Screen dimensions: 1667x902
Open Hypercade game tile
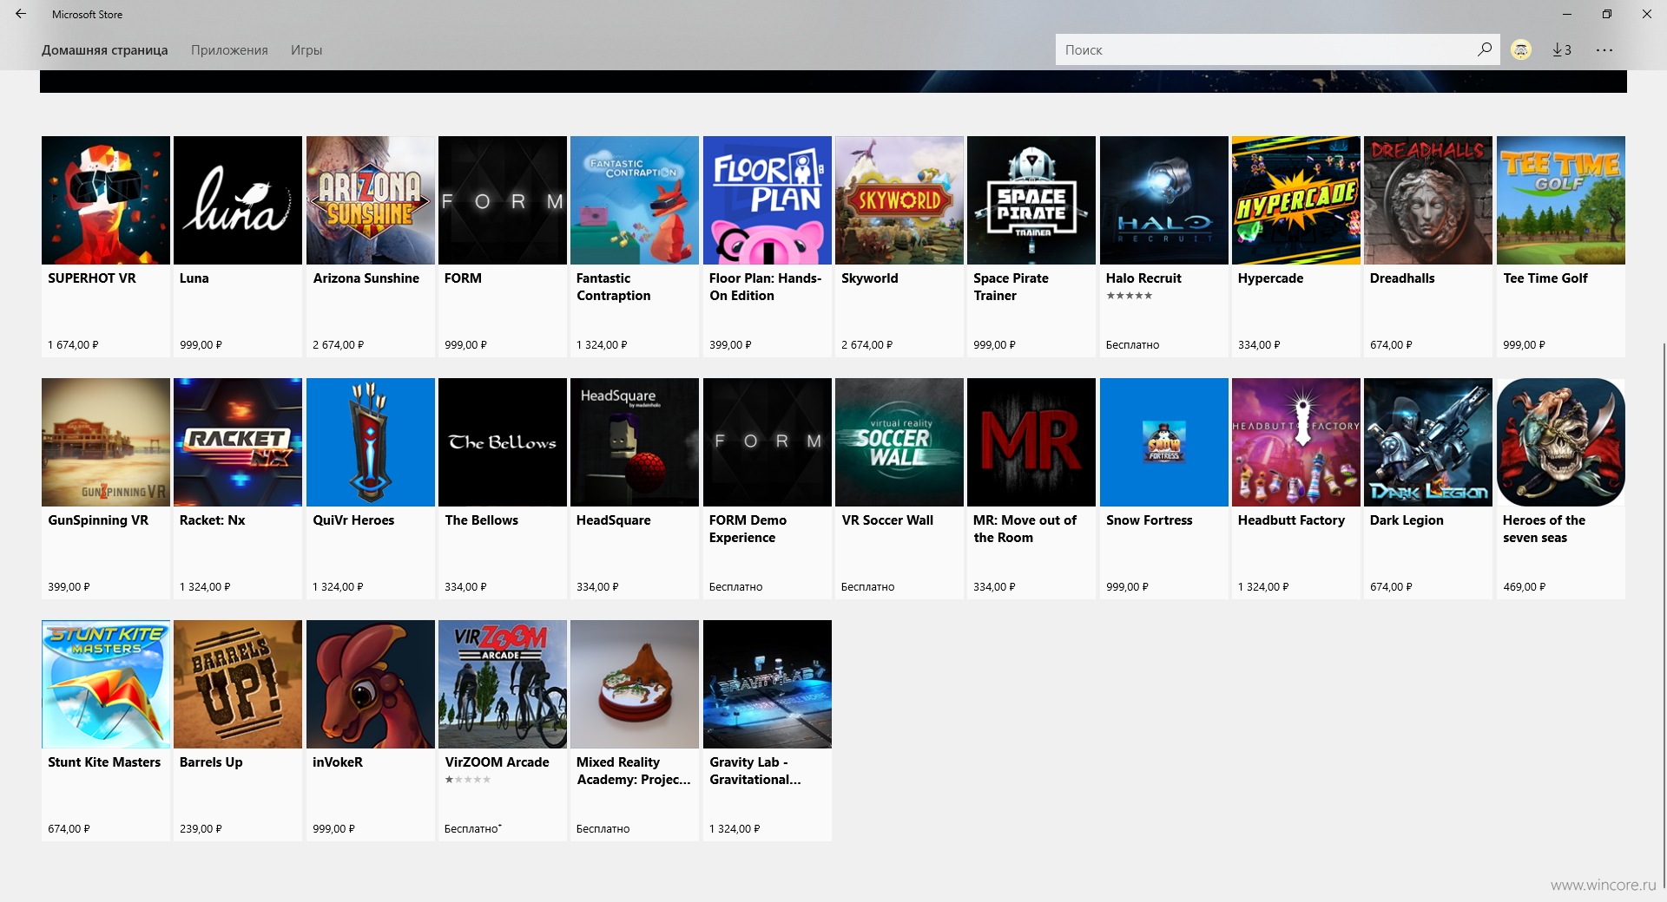pos(1296,246)
